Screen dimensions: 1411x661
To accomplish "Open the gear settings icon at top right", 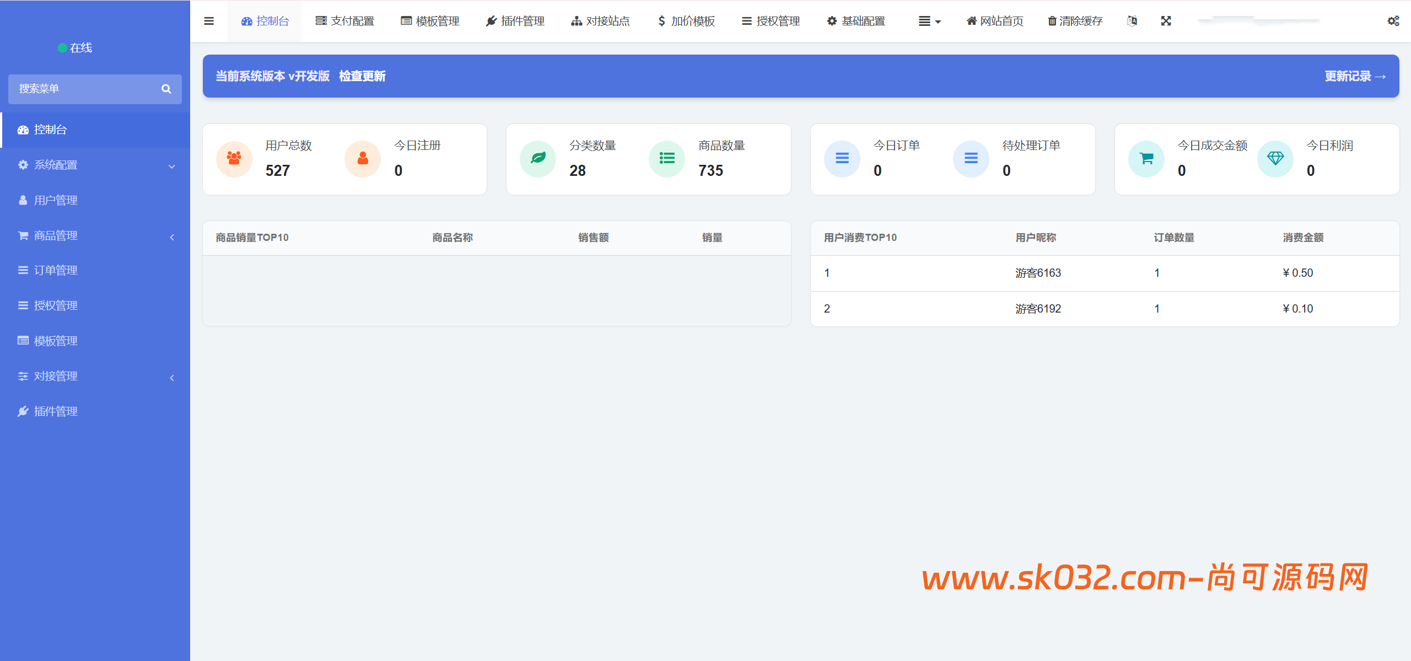I will pos(1393,21).
